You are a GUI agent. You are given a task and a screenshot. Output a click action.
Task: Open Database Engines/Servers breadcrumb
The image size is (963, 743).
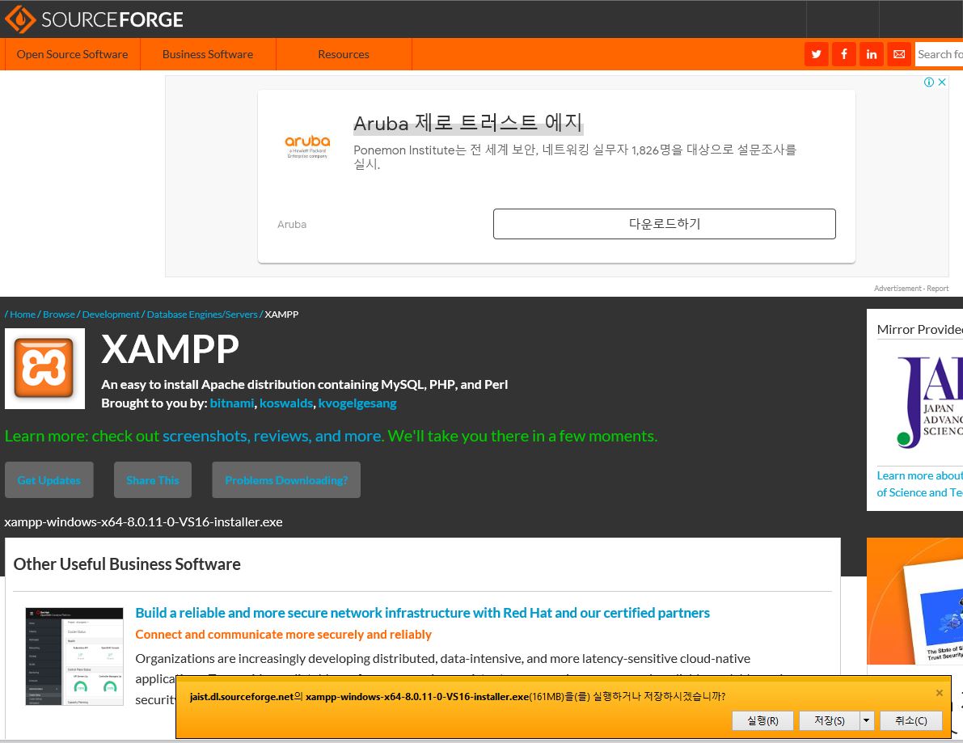(x=202, y=315)
